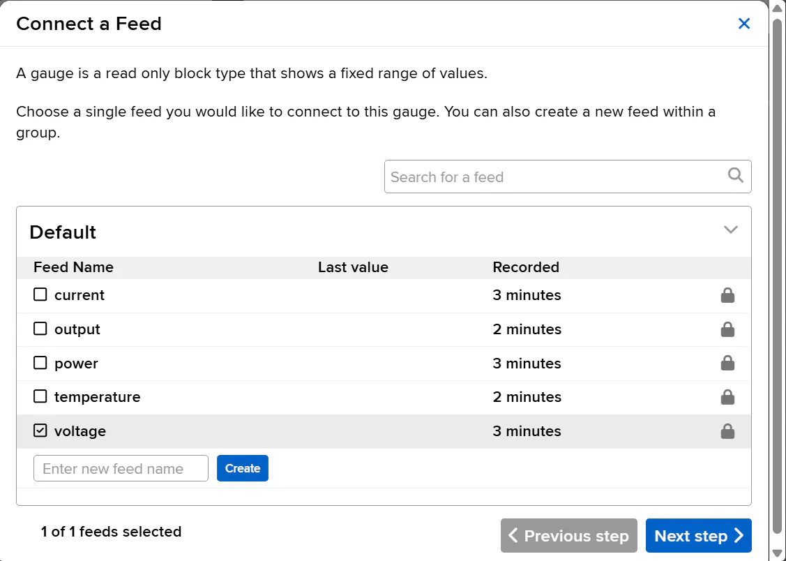786x561 pixels.
Task: Click '1 of 1 feeds selected' text
Action: tap(112, 532)
